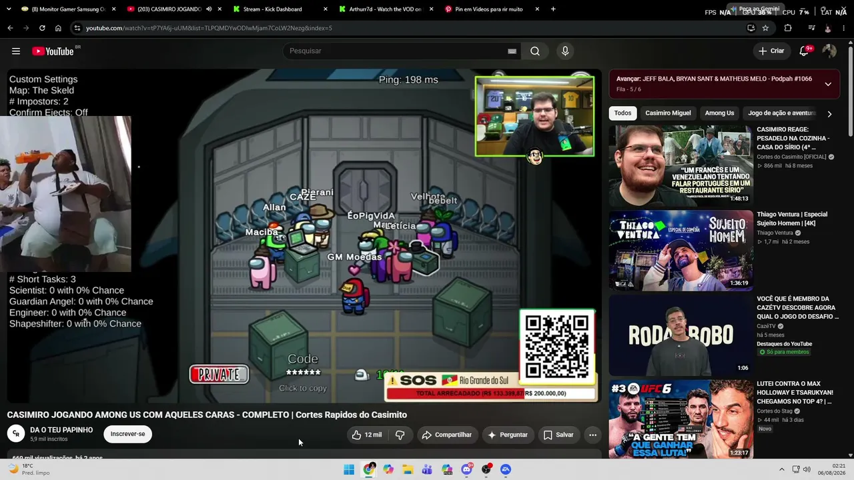The height and width of the screenshot is (480, 854).
Task: Go to the YouTube home logo
Action: pos(53,51)
